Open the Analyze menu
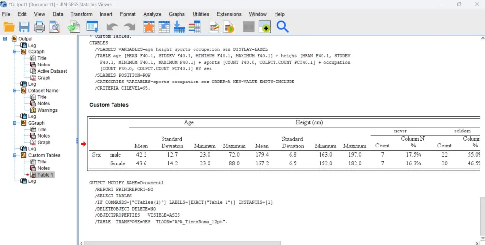 tap(152, 14)
